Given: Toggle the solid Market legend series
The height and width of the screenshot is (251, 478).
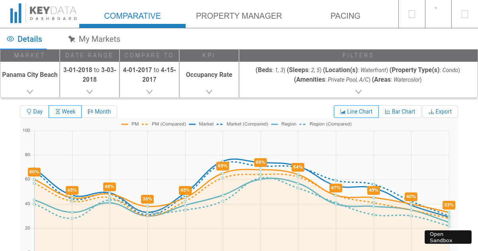Looking at the screenshot, I should [202, 124].
